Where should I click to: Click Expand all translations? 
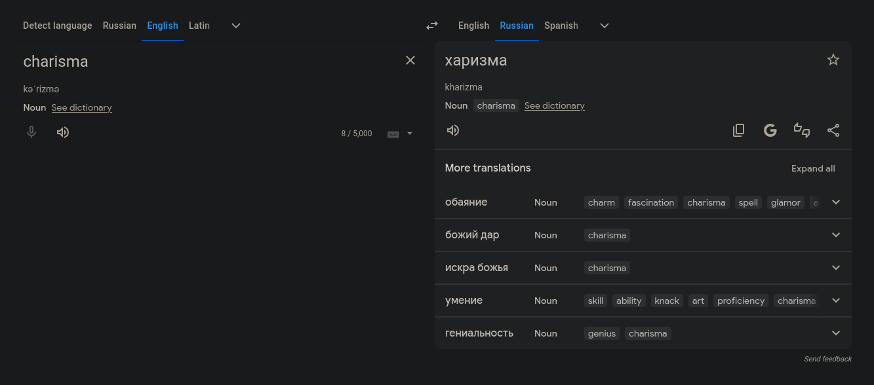point(813,168)
